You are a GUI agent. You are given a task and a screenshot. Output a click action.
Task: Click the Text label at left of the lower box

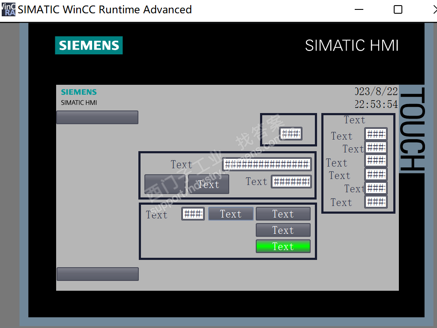point(157,215)
